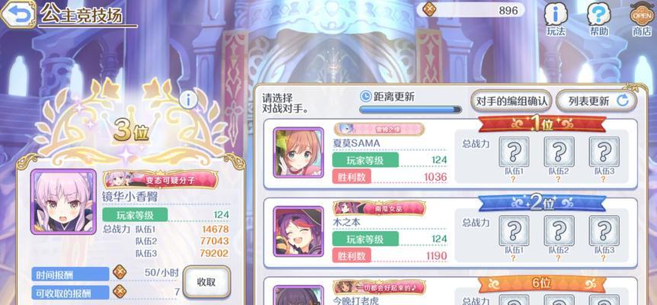Select opponent 夏莫SAMA's avatar
Screen dimensions: 657x305
point(298,152)
